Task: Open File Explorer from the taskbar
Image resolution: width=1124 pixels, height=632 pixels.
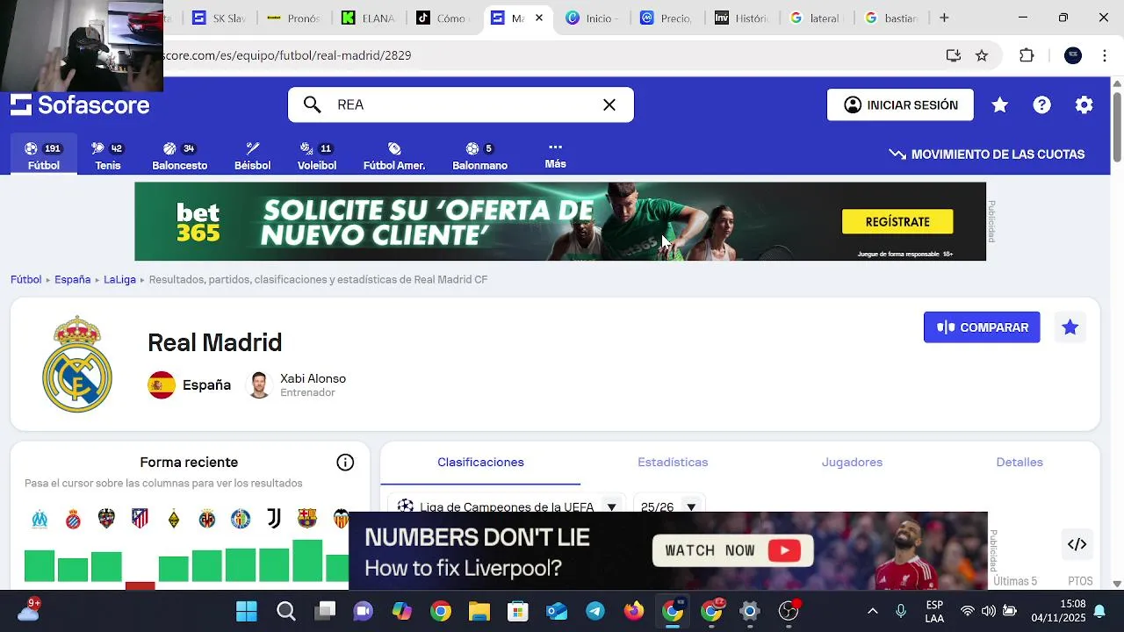Action: click(x=479, y=611)
